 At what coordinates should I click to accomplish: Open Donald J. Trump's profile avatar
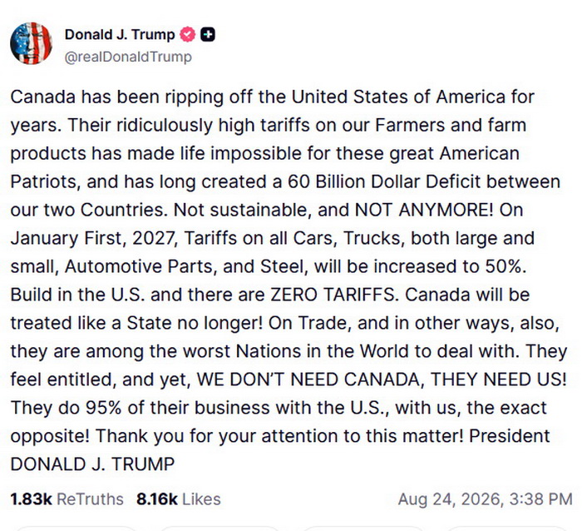pyautogui.click(x=32, y=43)
